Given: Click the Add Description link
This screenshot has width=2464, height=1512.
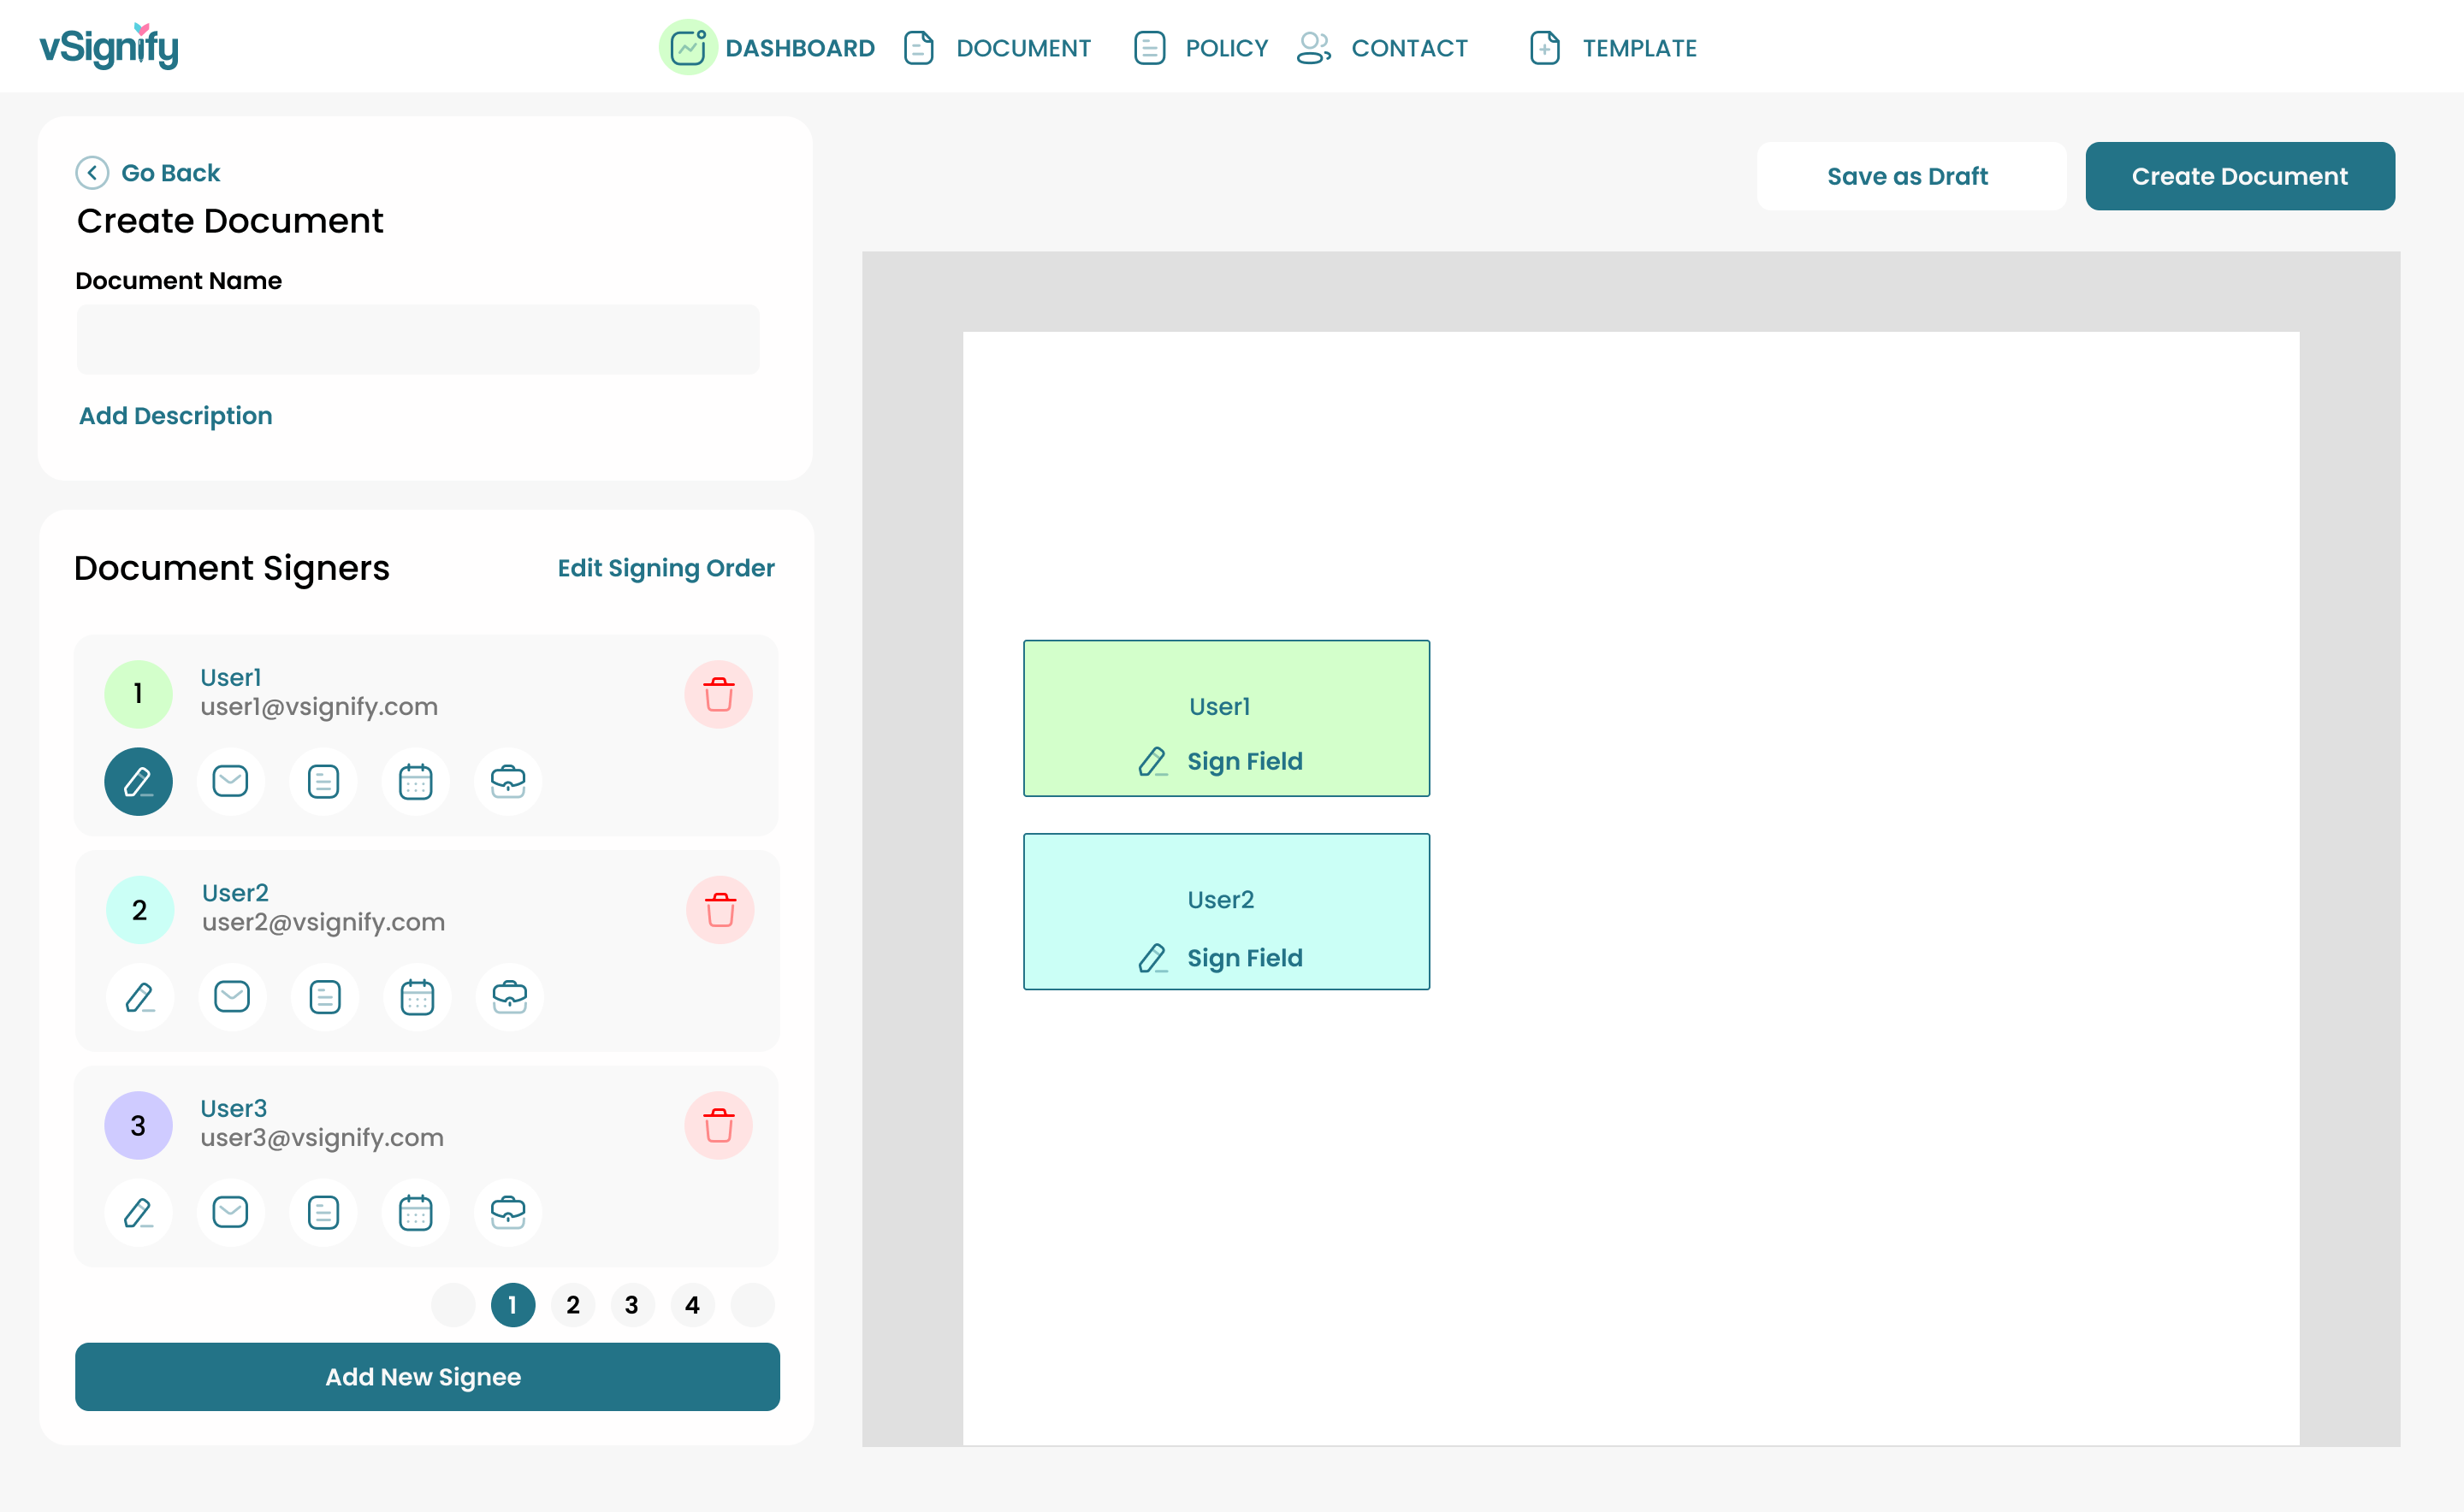Looking at the screenshot, I should point(175,416).
